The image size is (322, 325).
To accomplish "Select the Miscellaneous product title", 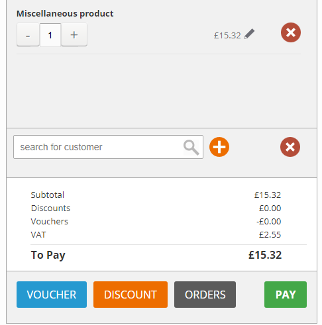I will coord(65,14).
